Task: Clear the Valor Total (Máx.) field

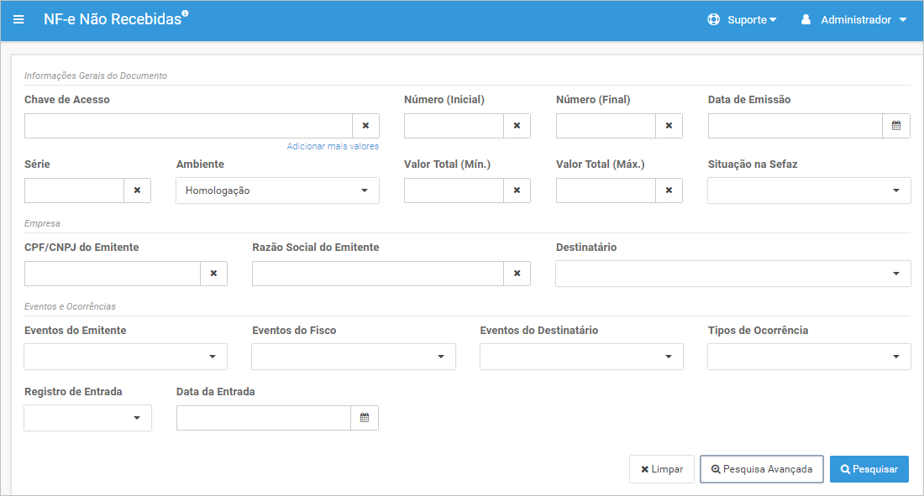Action: pyautogui.click(x=669, y=191)
